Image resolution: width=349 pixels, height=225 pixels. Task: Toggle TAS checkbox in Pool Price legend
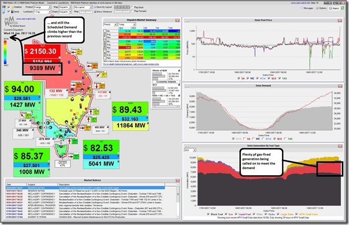click(x=280, y=79)
